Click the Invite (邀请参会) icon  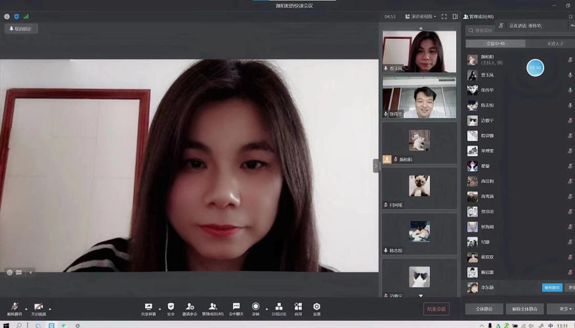pos(190,307)
